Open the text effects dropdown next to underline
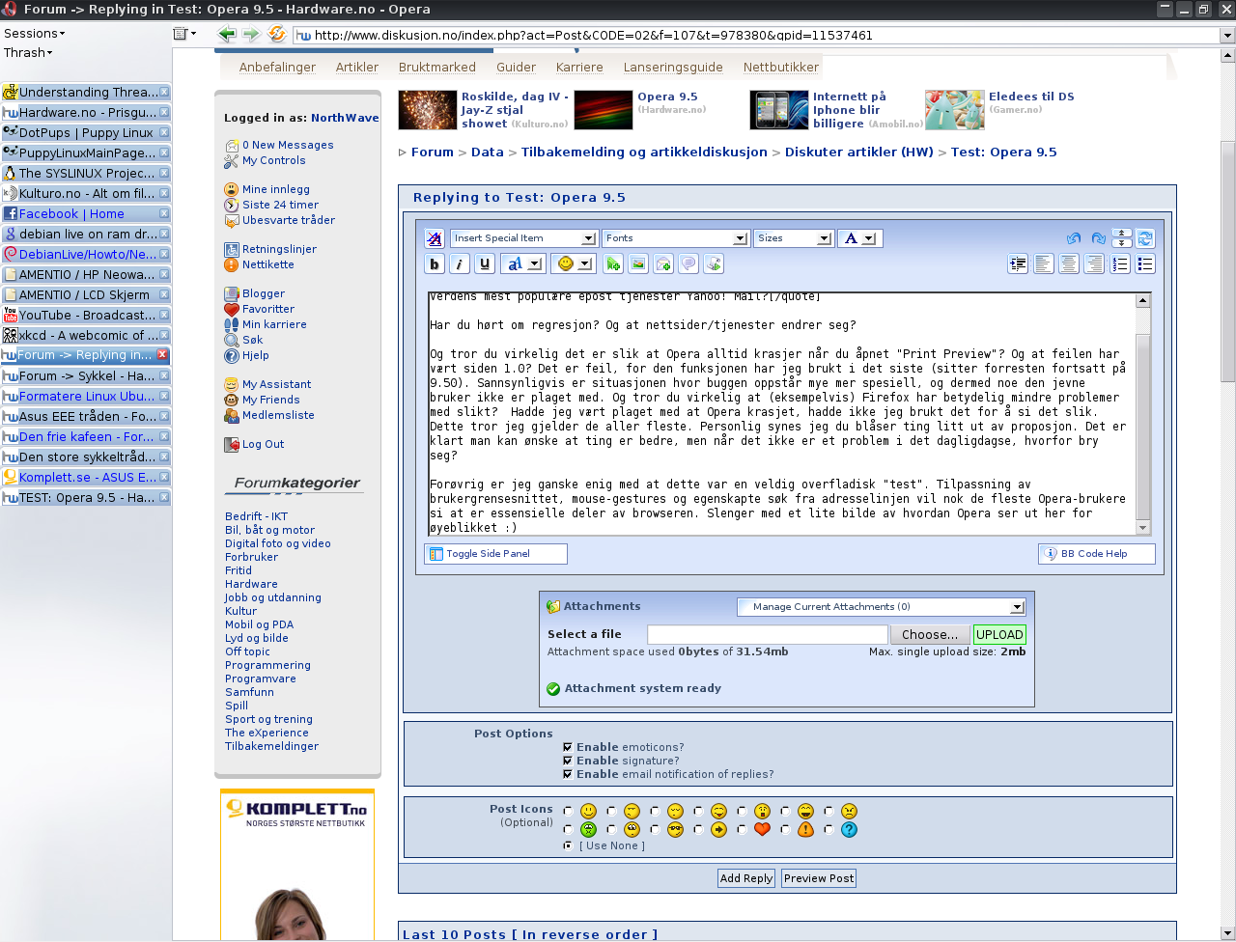 click(x=523, y=263)
